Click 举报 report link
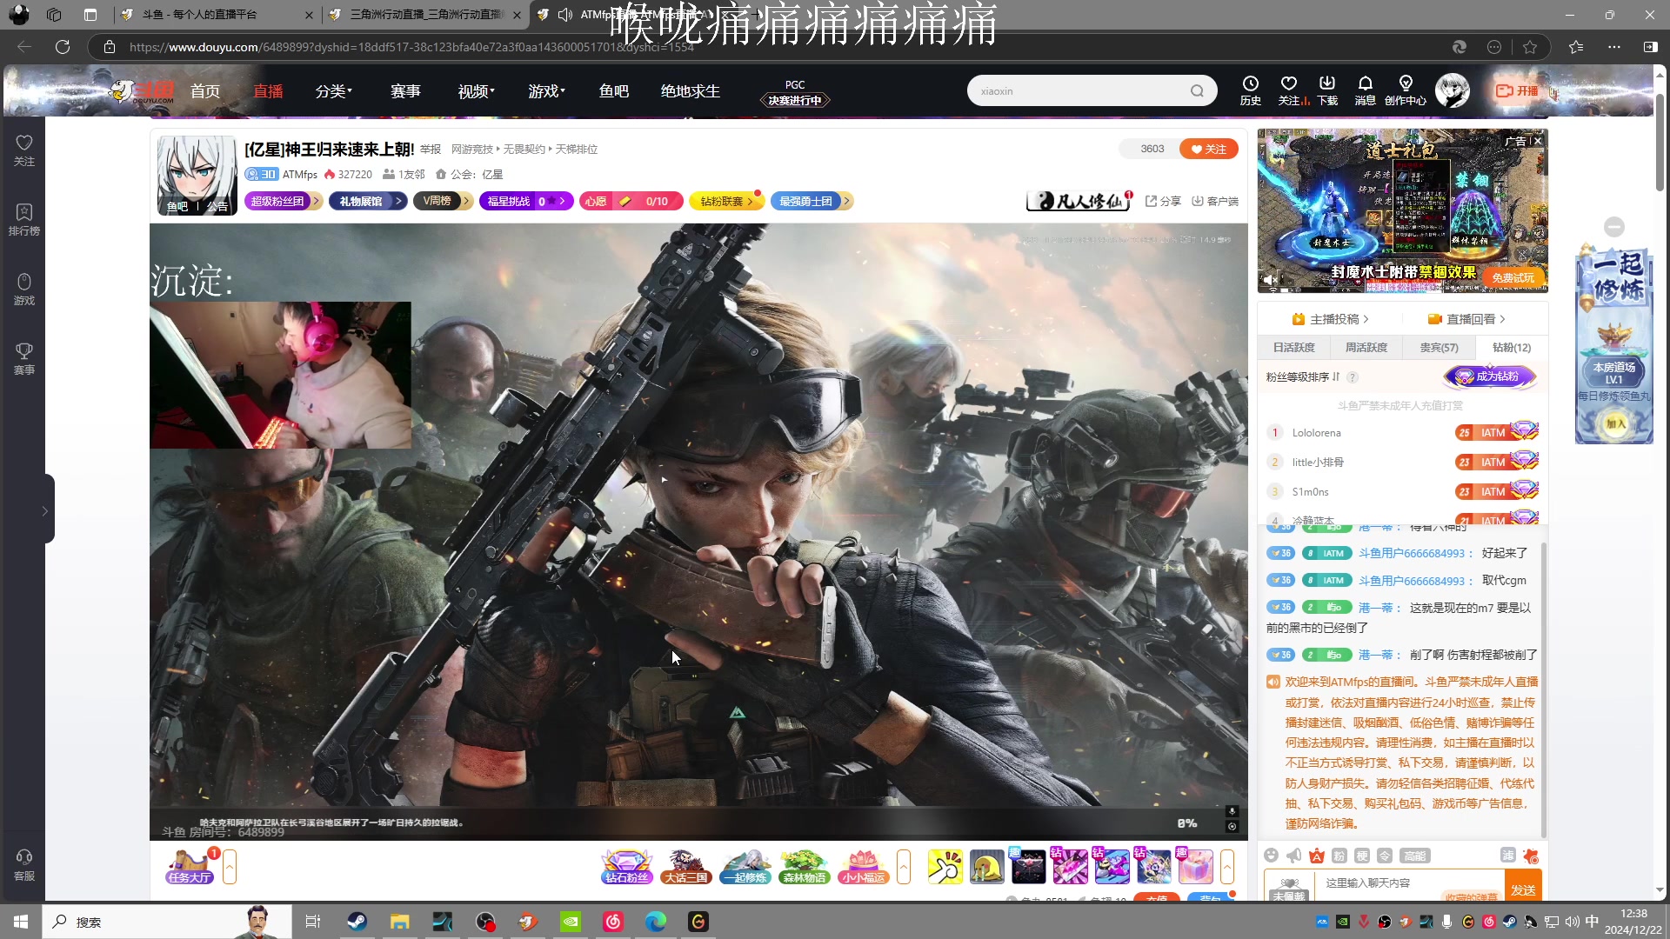Viewport: 1670px width, 939px height. pyautogui.click(x=431, y=149)
